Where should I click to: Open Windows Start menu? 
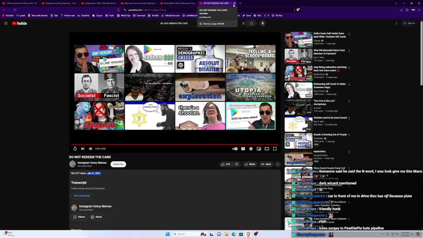168,234
